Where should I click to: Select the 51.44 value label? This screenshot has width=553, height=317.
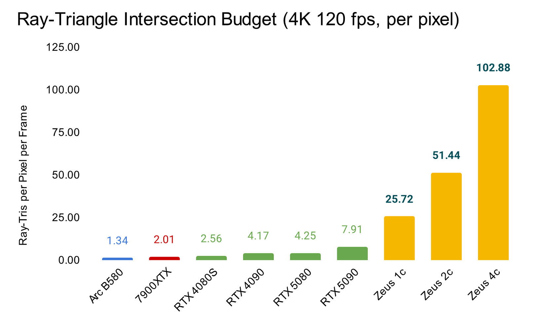(x=446, y=155)
